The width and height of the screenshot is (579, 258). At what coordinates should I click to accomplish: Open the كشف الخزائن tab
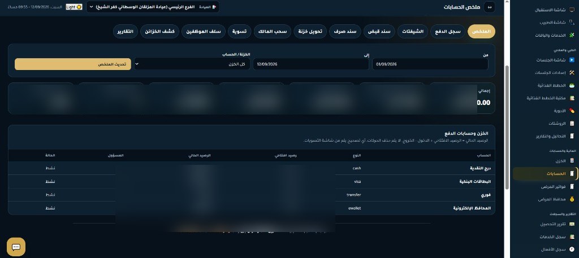pyautogui.click(x=160, y=31)
